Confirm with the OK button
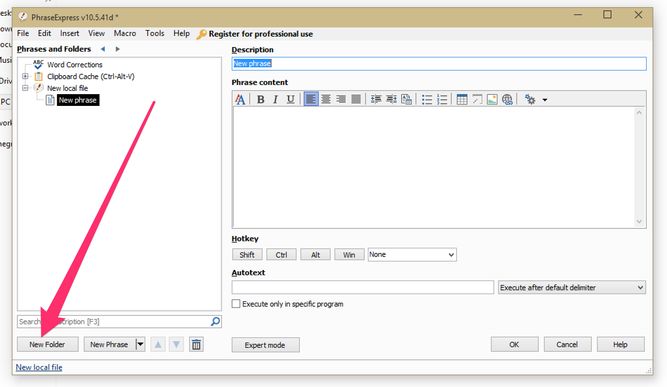Image resolution: width=667 pixels, height=387 pixels. coord(514,345)
